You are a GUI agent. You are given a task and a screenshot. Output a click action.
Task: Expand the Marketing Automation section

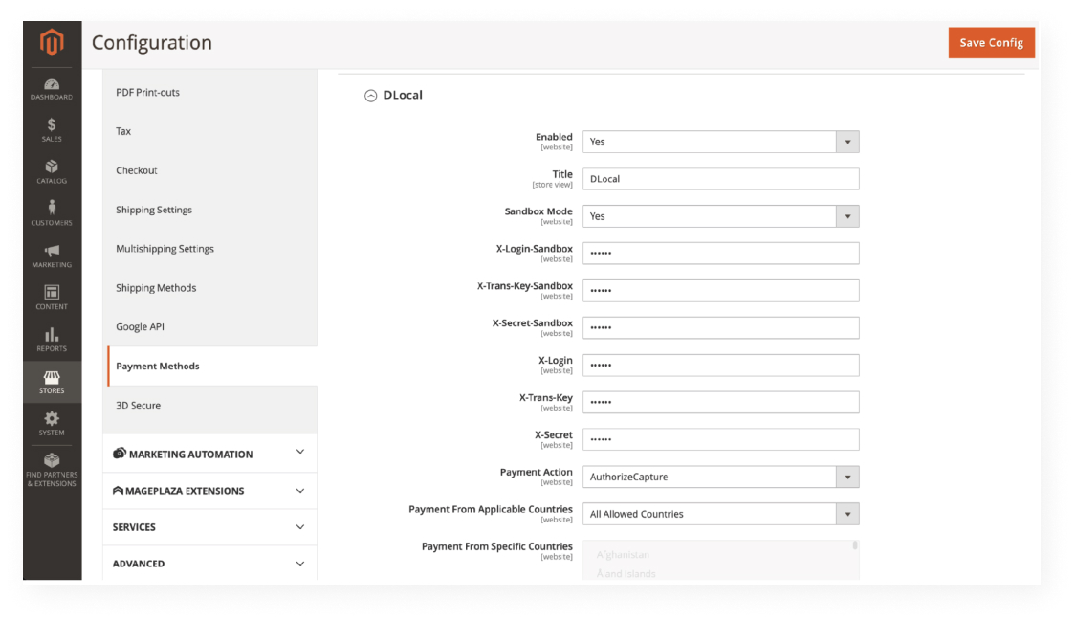tap(209, 454)
